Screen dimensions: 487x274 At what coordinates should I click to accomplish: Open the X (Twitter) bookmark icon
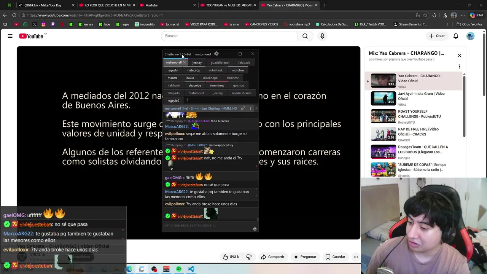pos(34,24)
